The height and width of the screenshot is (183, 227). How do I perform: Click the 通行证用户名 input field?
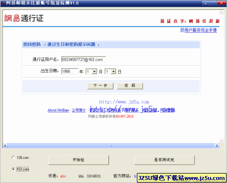point(84,60)
